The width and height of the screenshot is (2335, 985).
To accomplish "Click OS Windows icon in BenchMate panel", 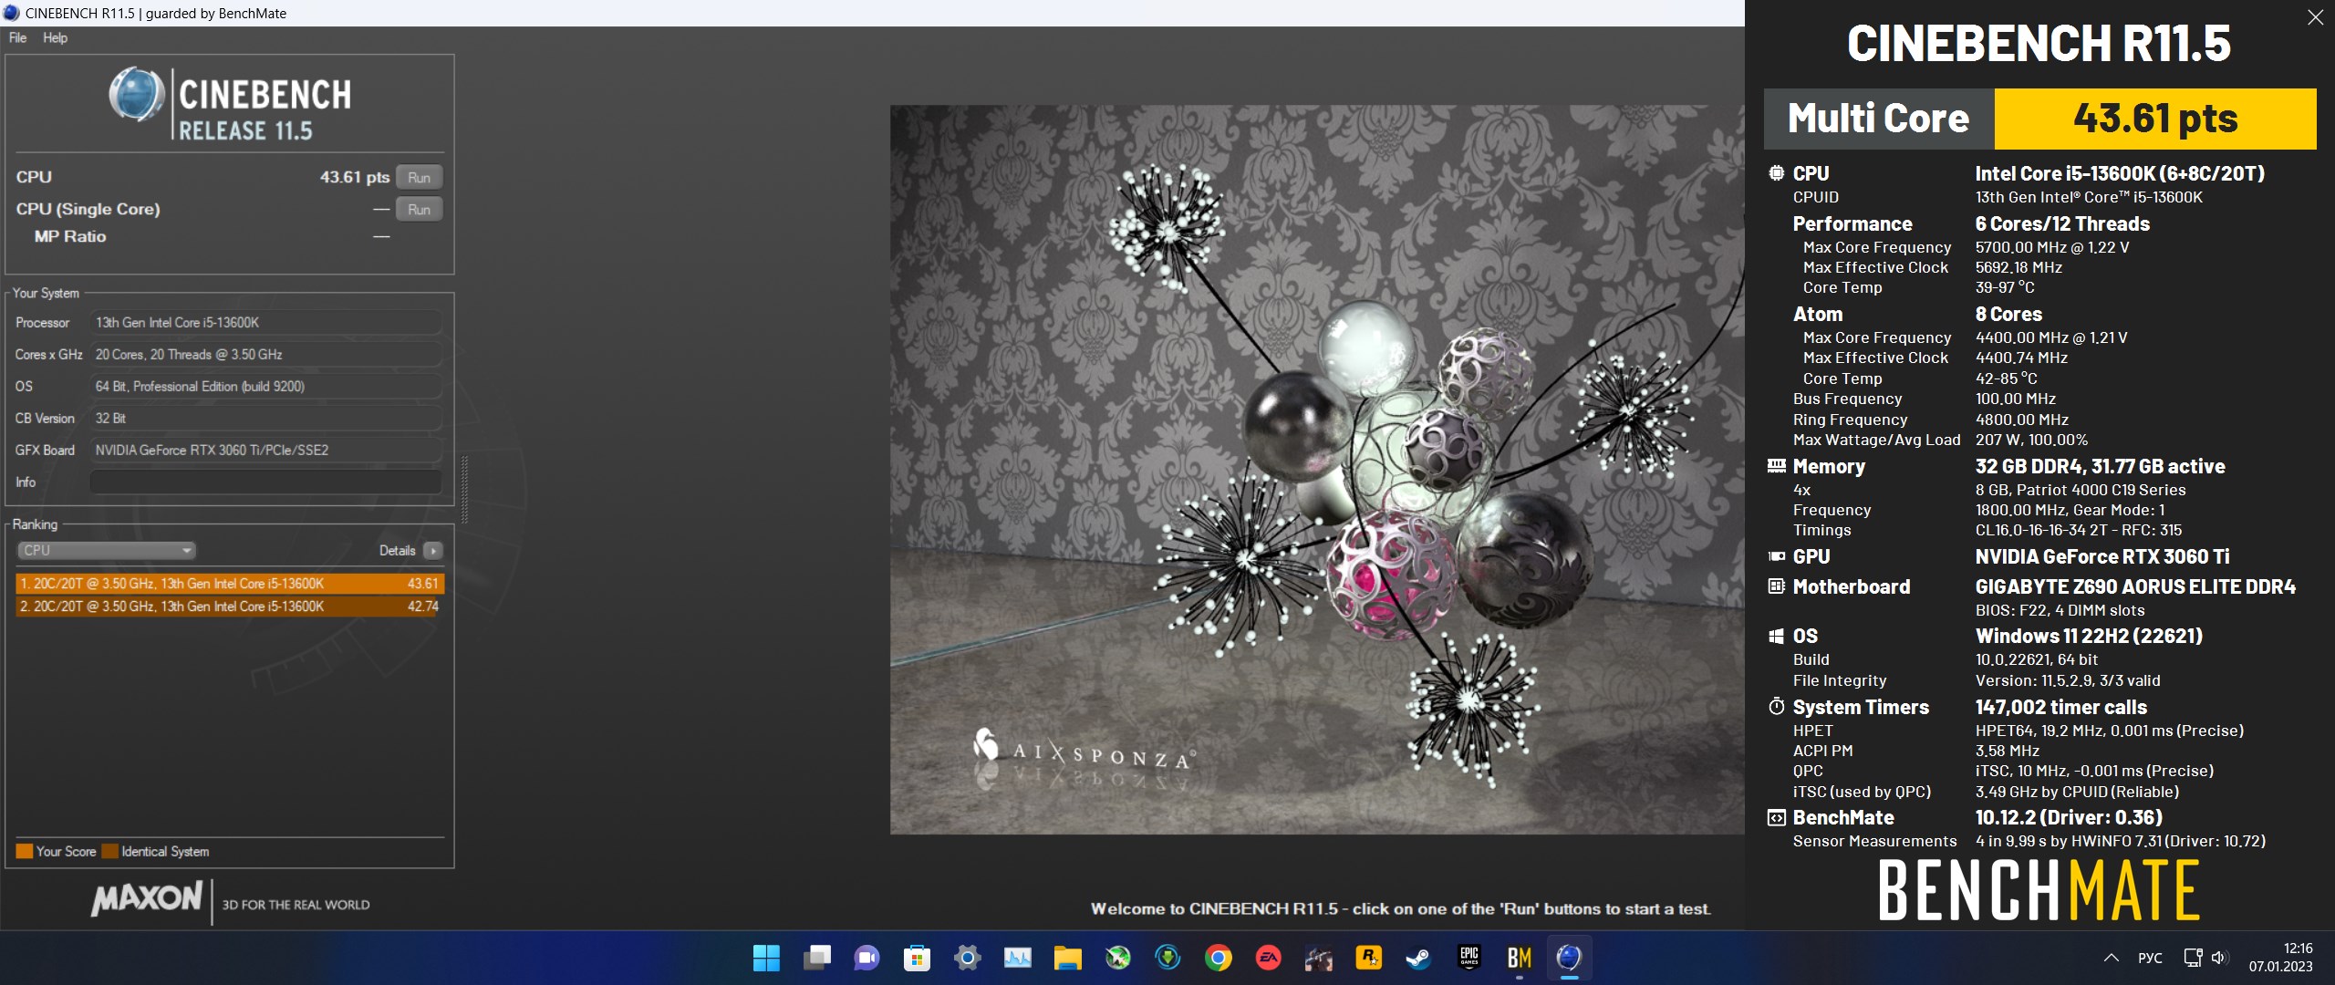I will (1776, 636).
